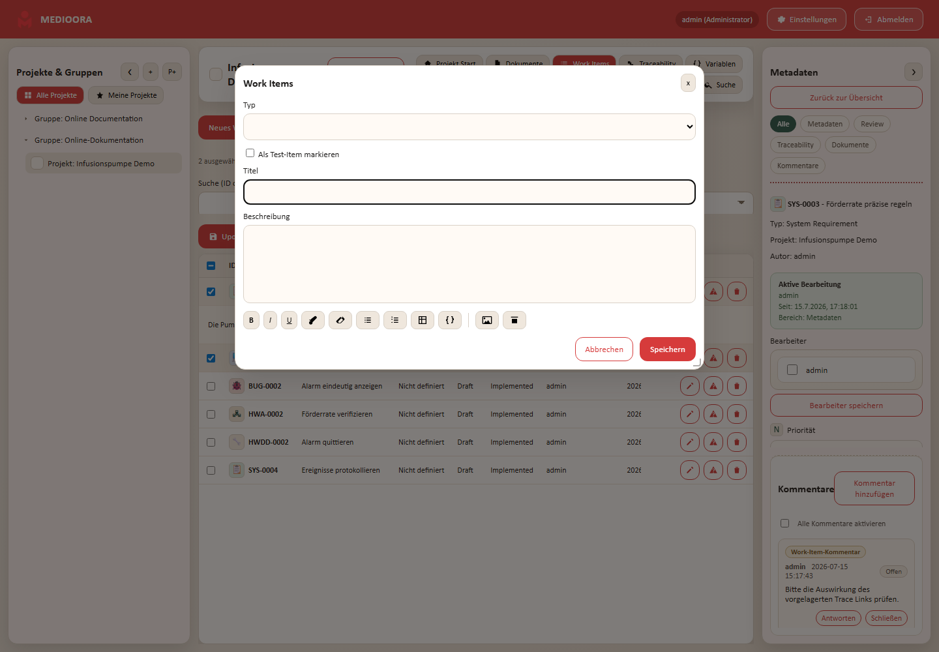Insert a table in the description
939x652 pixels.
point(423,320)
